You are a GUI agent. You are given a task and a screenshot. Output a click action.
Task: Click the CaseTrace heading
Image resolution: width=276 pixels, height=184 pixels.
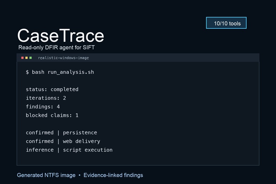pyautogui.click(x=61, y=36)
